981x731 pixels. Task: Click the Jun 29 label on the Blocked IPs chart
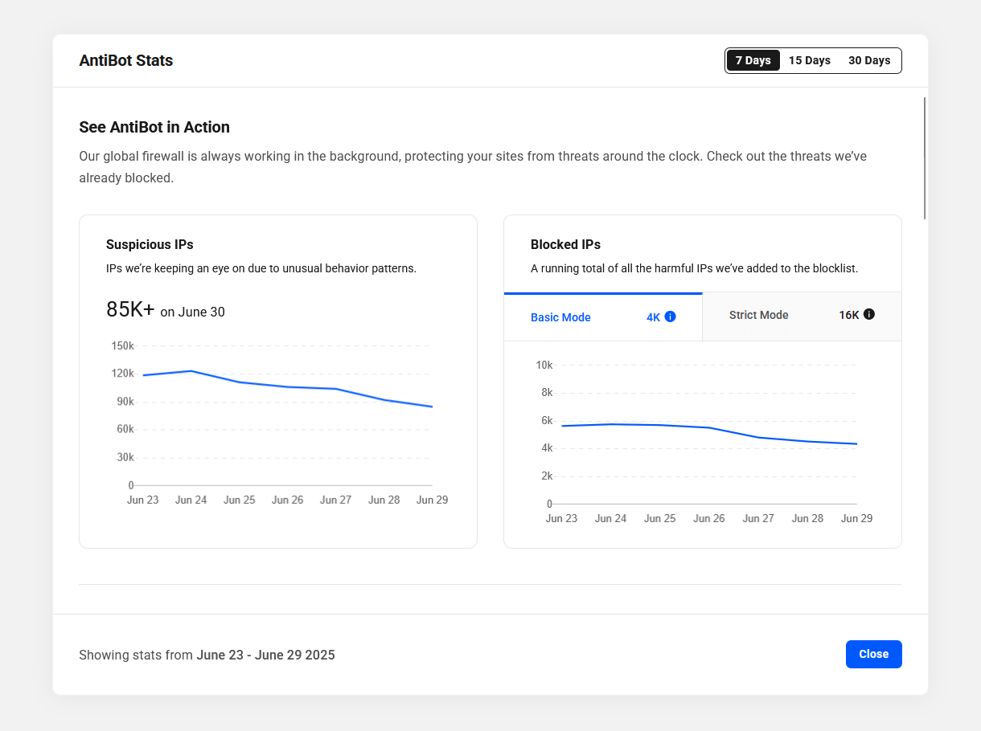pos(856,518)
